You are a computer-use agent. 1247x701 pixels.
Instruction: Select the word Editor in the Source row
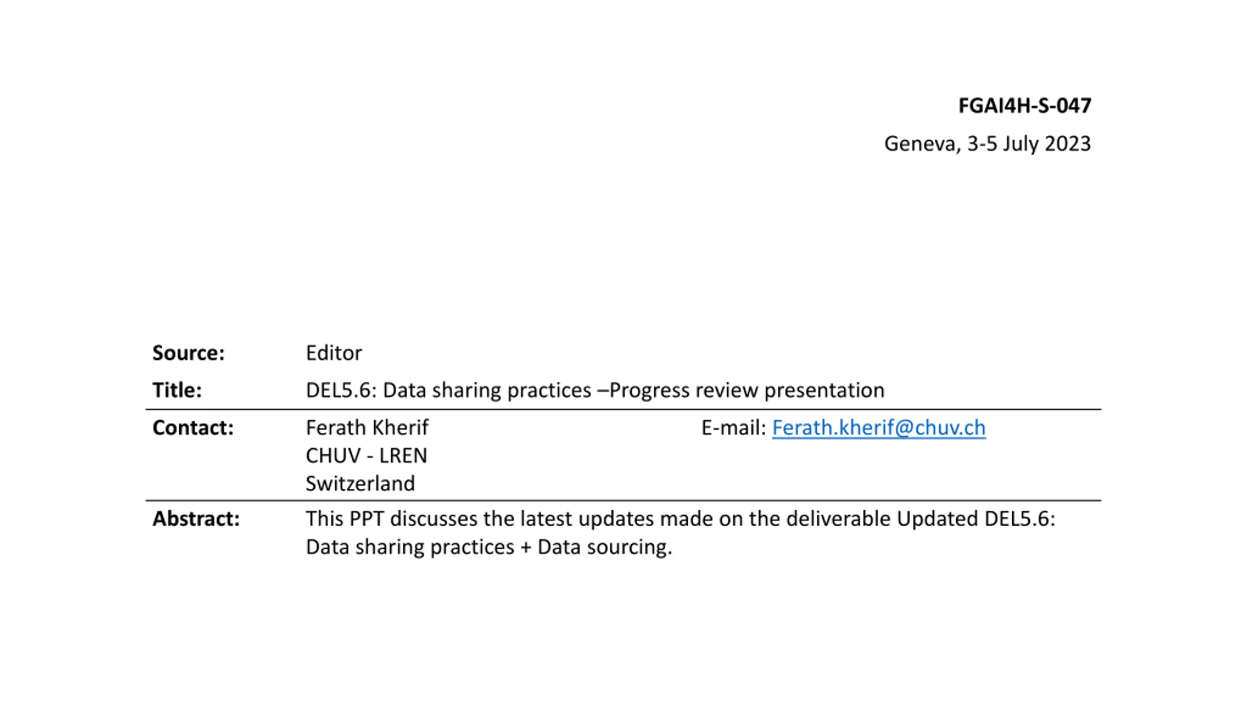pyautogui.click(x=334, y=353)
